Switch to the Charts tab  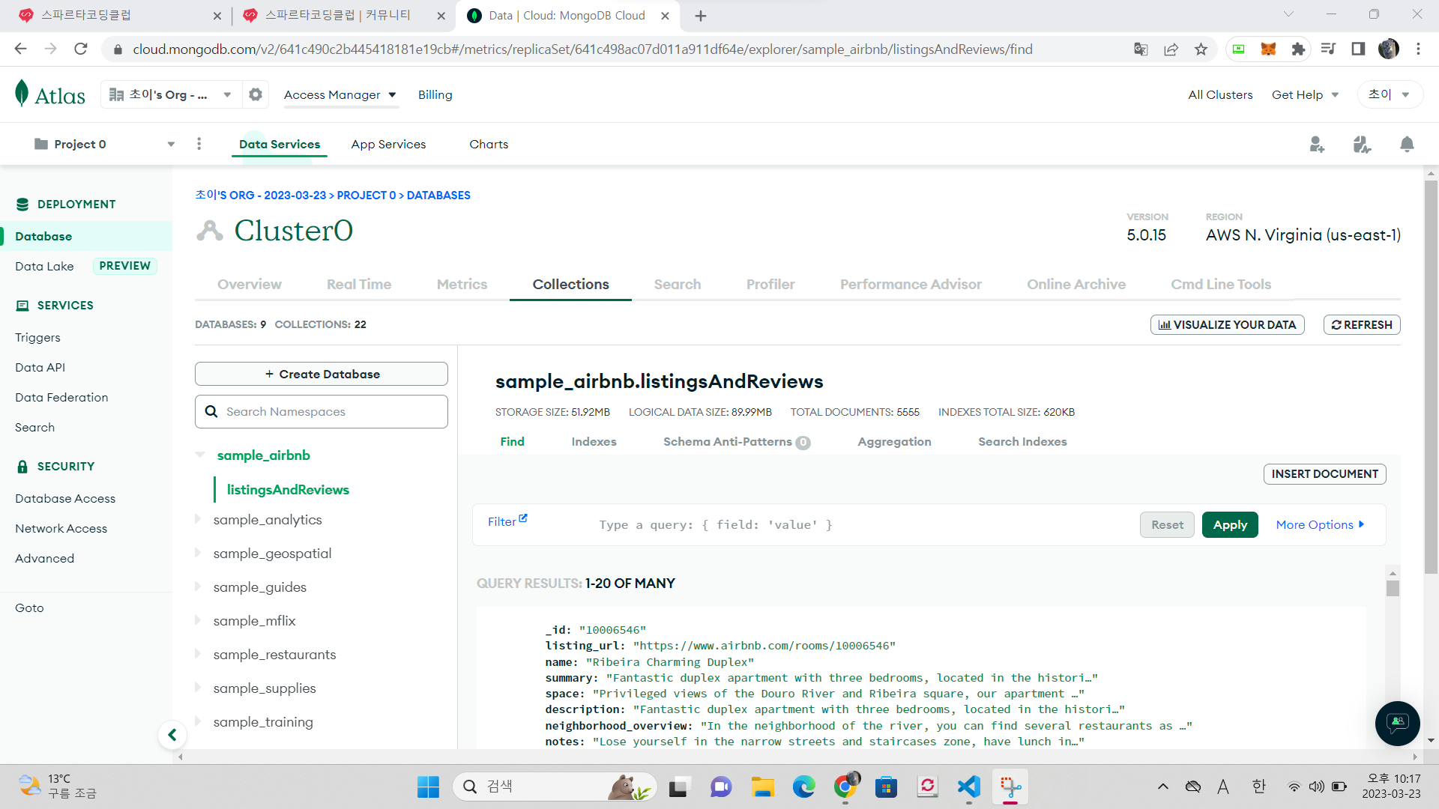point(489,145)
